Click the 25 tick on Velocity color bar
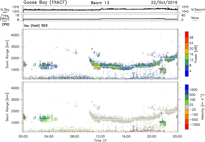 coord(191,105)
